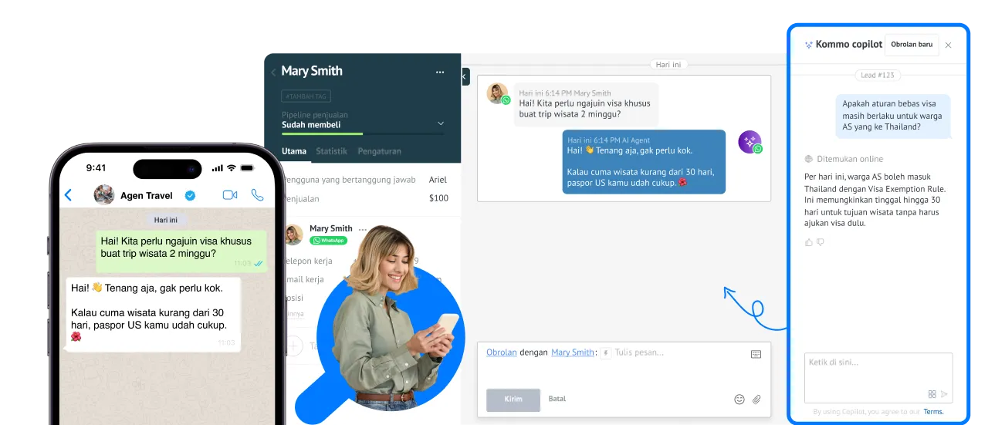Screen dimensions: 1005x425
Task: Click the Lead #123 label in copilot
Action: pos(878,76)
